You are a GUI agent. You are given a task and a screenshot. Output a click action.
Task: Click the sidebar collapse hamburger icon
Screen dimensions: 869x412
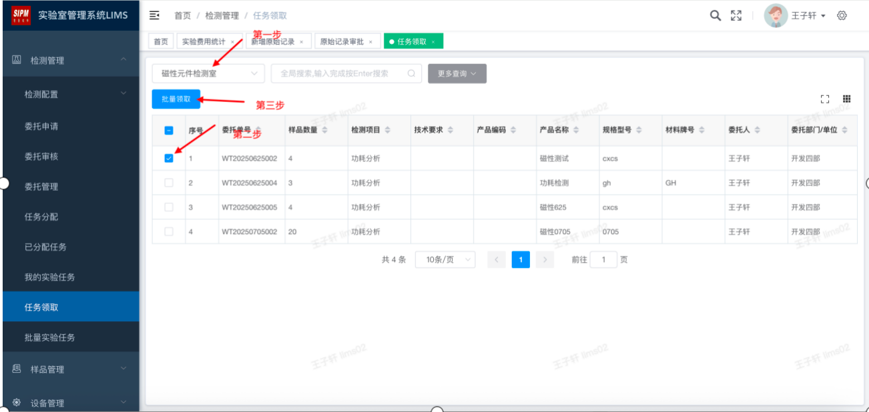coord(154,15)
